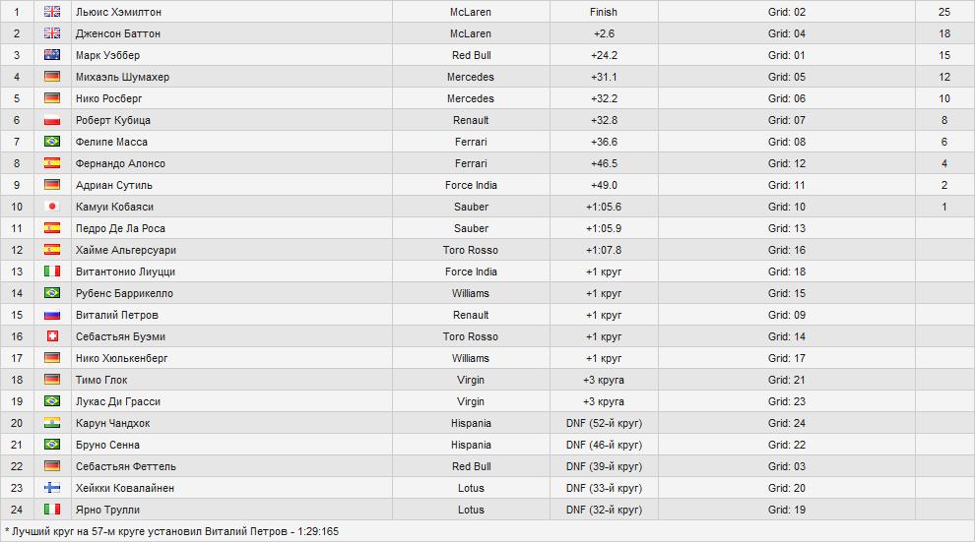Click the Force India cell for Адриан Сутиль
The image size is (975, 542).
(470, 185)
